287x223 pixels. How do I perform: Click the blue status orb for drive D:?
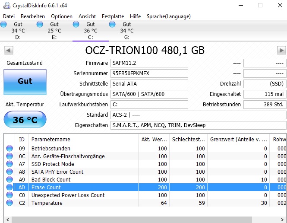pos(3,24)
